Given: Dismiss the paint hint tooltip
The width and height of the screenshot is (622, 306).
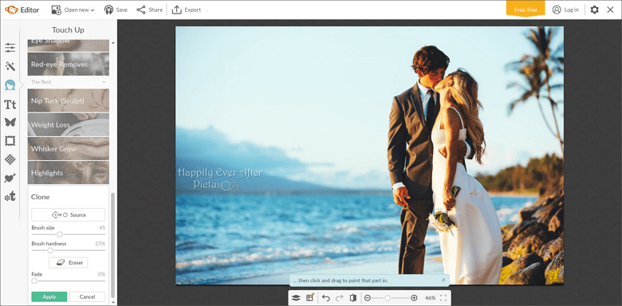Looking at the screenshot, I should click(x=443, y=280).
